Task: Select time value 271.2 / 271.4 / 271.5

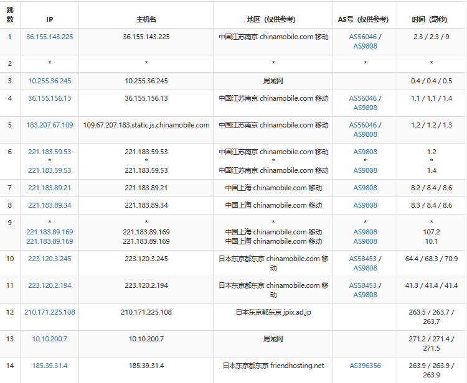Action: pos(432,343)
